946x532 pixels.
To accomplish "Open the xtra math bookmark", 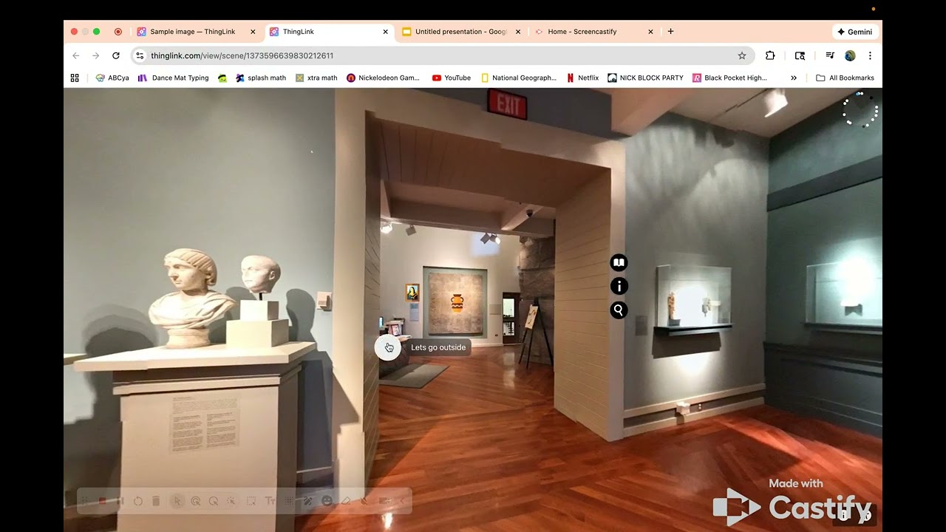I will coord(316,78).
